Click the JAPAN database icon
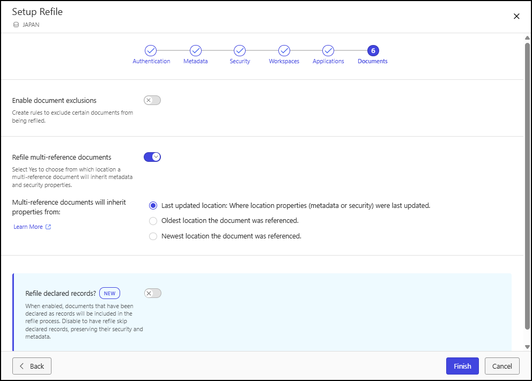The height and width of the screenshot is (381, 532). click(16, 25)
